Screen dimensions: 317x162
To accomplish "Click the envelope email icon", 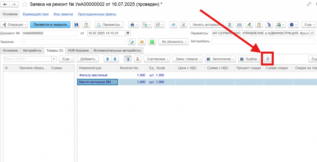I will point(142,42).
